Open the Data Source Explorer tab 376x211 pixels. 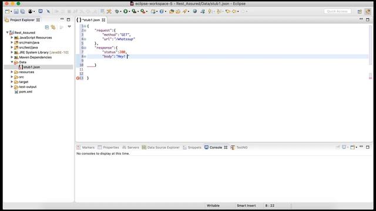coord(160,147)
